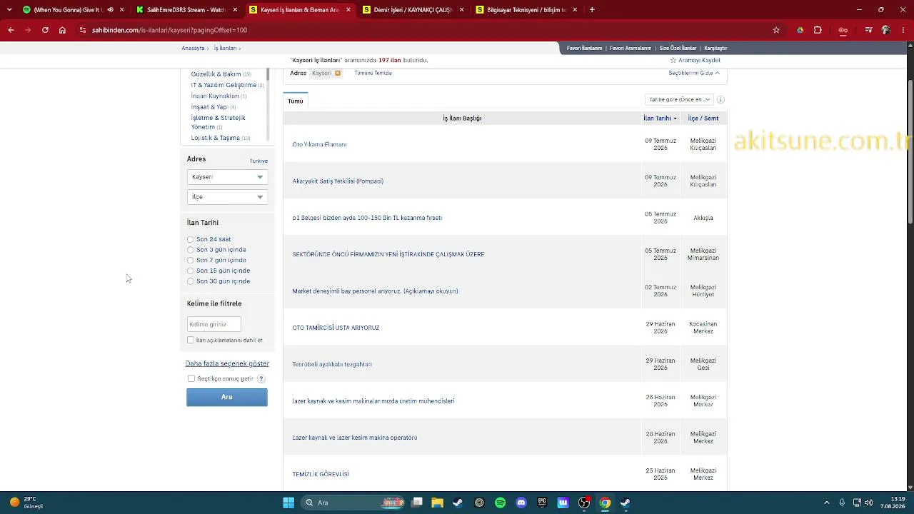This screenshot has width=914, height=514.
Task: Open Size Özel İlanlar menu item
Action: click(678, 49)
